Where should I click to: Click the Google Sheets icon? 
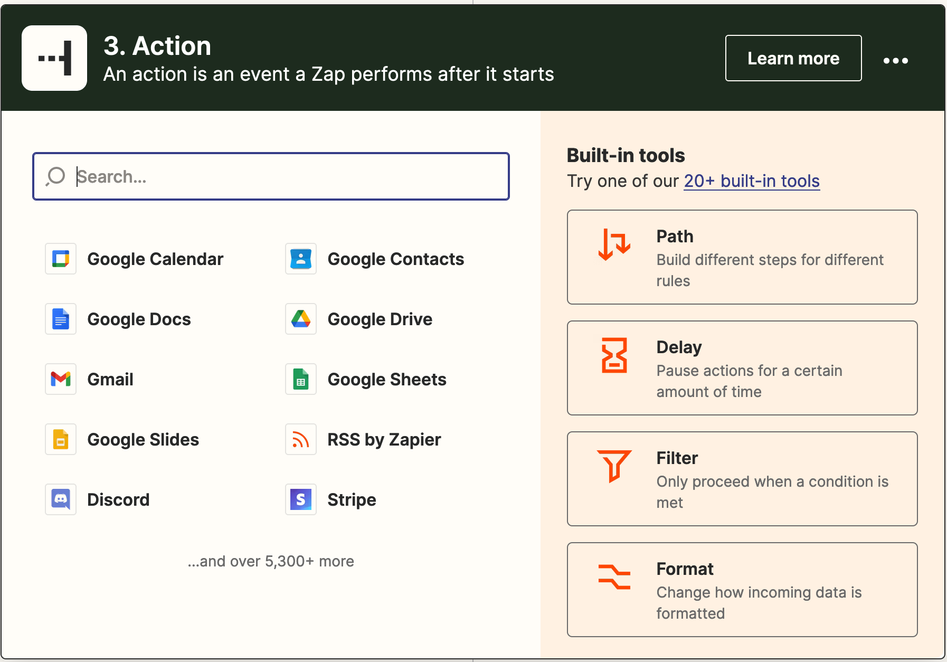(x=301, y=379)
